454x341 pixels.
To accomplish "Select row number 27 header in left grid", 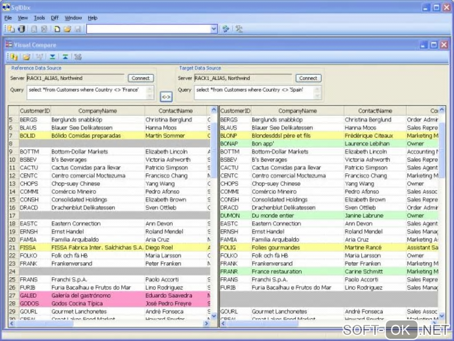I will (14, 296).
